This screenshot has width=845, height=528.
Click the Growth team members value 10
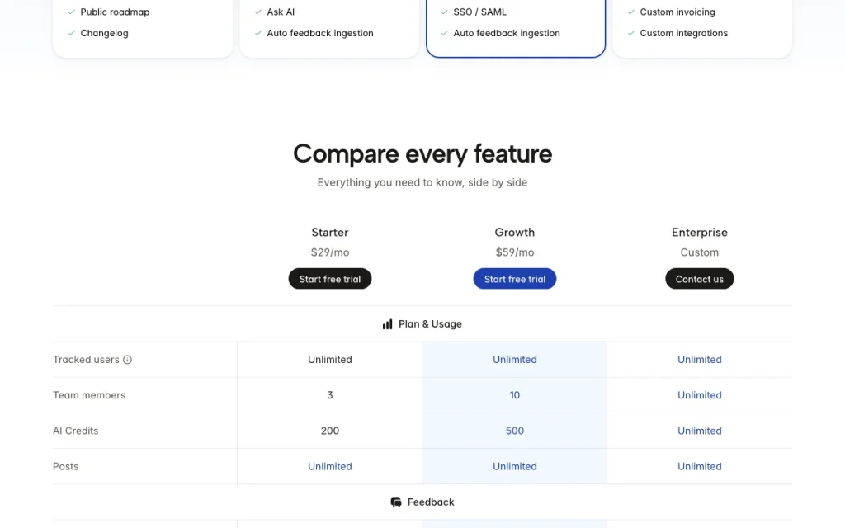[x=515, y=395]
